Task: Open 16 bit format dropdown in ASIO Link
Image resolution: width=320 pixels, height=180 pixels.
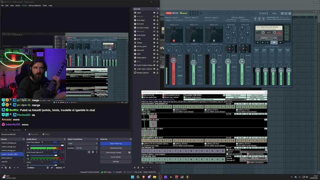Action: (260, 158)
